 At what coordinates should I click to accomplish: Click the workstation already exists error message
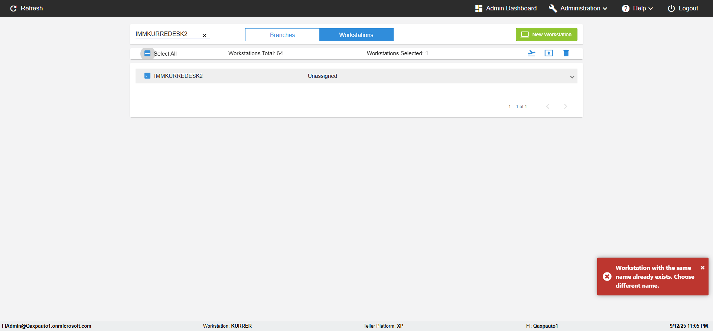(x=655, y=277)
